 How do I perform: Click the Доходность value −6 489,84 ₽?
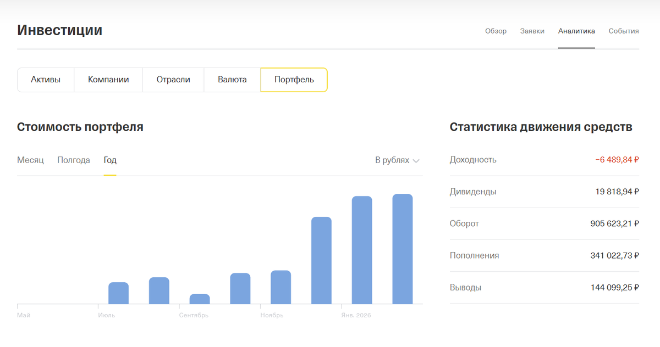[617, 160]
